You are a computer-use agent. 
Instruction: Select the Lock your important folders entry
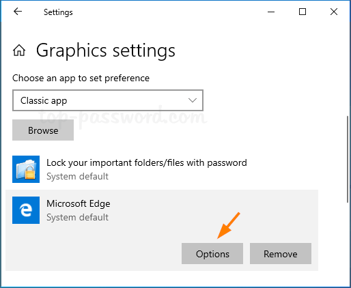[x=147, y=163]
